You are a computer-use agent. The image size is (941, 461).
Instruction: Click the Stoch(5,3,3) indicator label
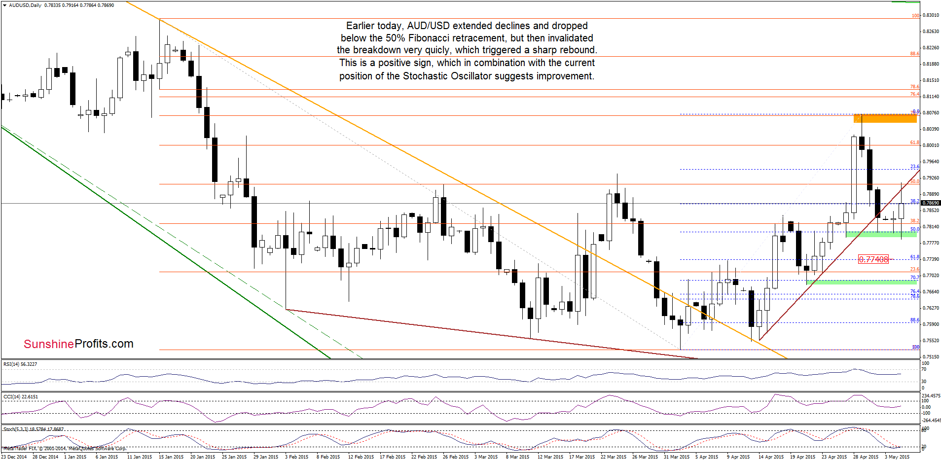point(34,429)
